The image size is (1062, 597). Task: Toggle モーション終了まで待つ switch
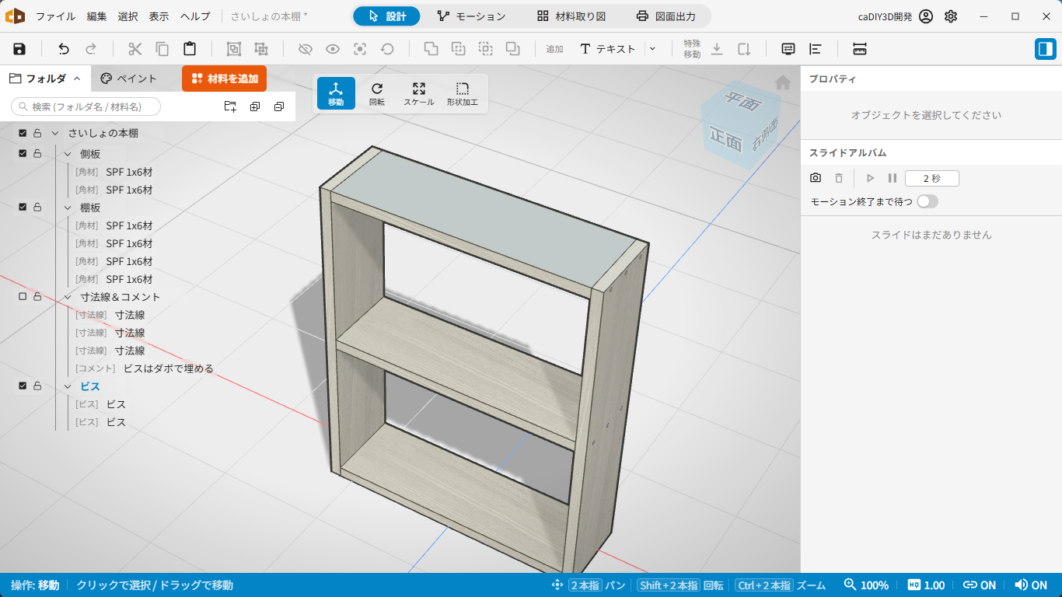(928, 201)
